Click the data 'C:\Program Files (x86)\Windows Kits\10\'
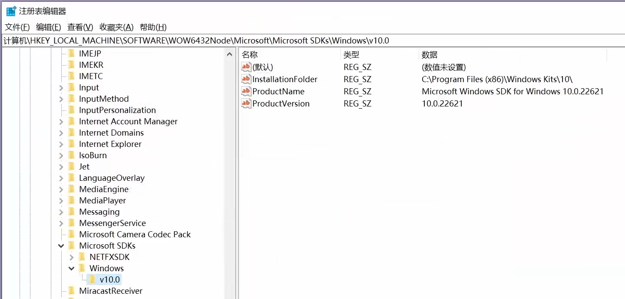The image size is (625, 299). 497,79
